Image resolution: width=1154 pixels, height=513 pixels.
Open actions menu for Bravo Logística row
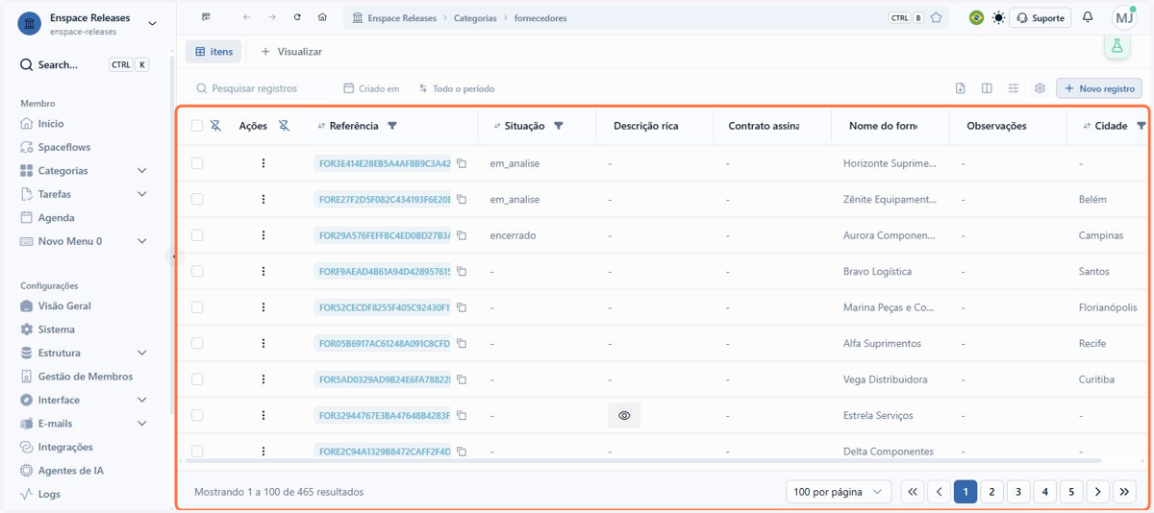[263, 272]
